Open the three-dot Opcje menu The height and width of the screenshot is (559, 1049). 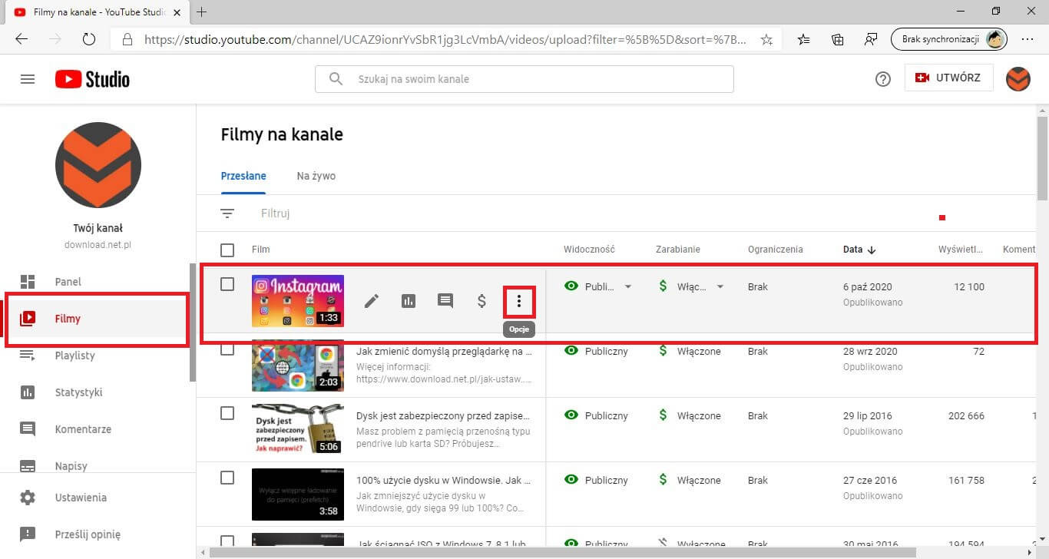[x=519, y=301]
